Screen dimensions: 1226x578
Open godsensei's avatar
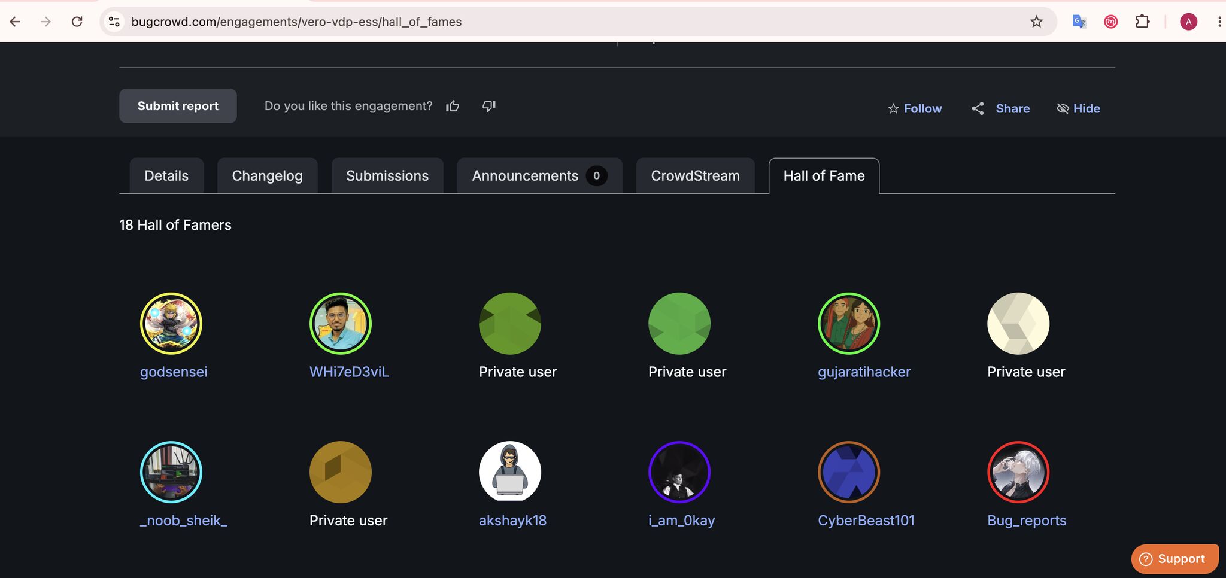click(x=171, y=324)
